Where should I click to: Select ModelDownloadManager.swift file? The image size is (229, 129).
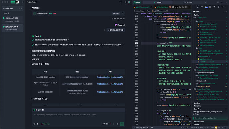[x=211, y=54]
